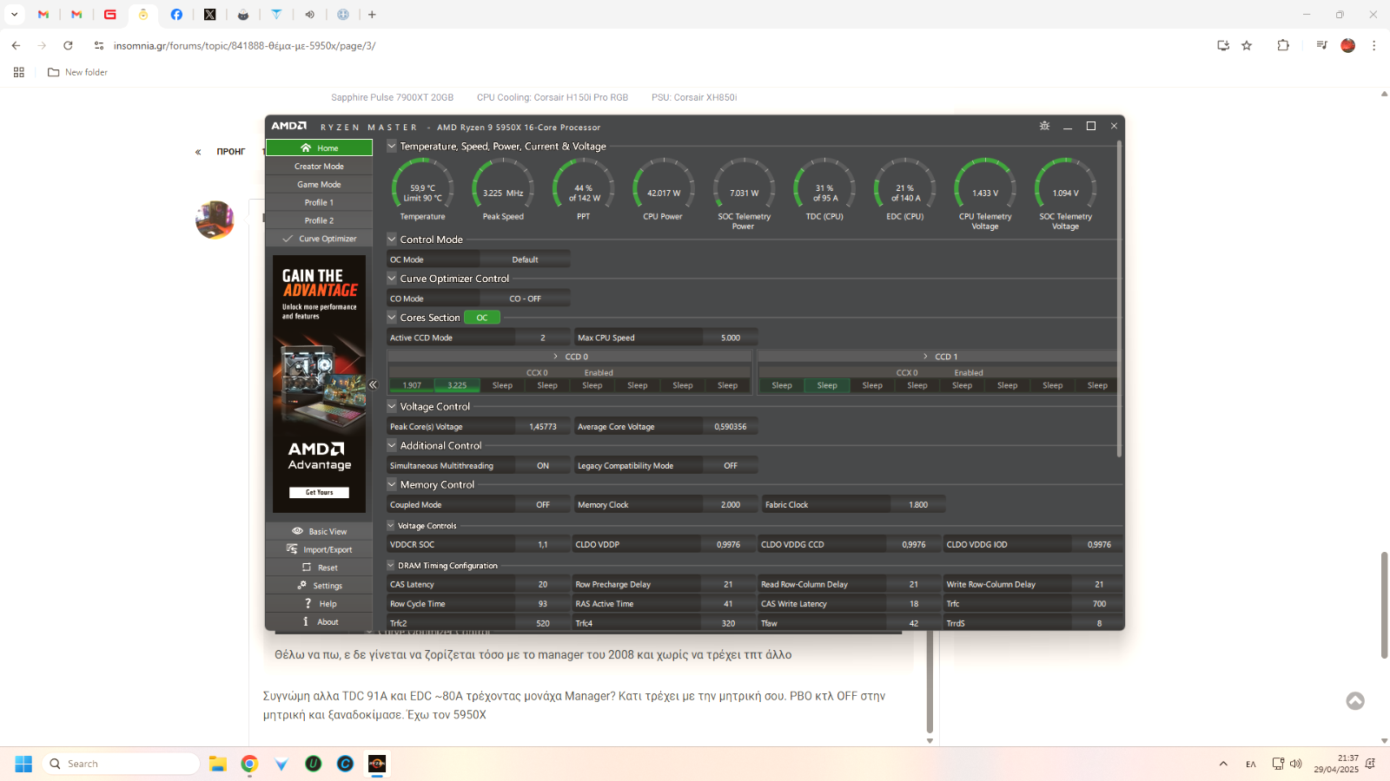Click the Windows Start button
The height and width of the screenshot is (781, 1390).
click(23, 764)
